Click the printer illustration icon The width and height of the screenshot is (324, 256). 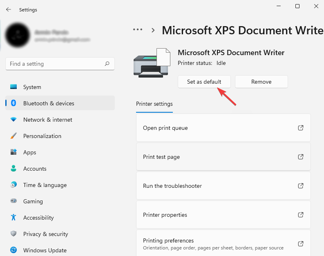tap(152, 63)
